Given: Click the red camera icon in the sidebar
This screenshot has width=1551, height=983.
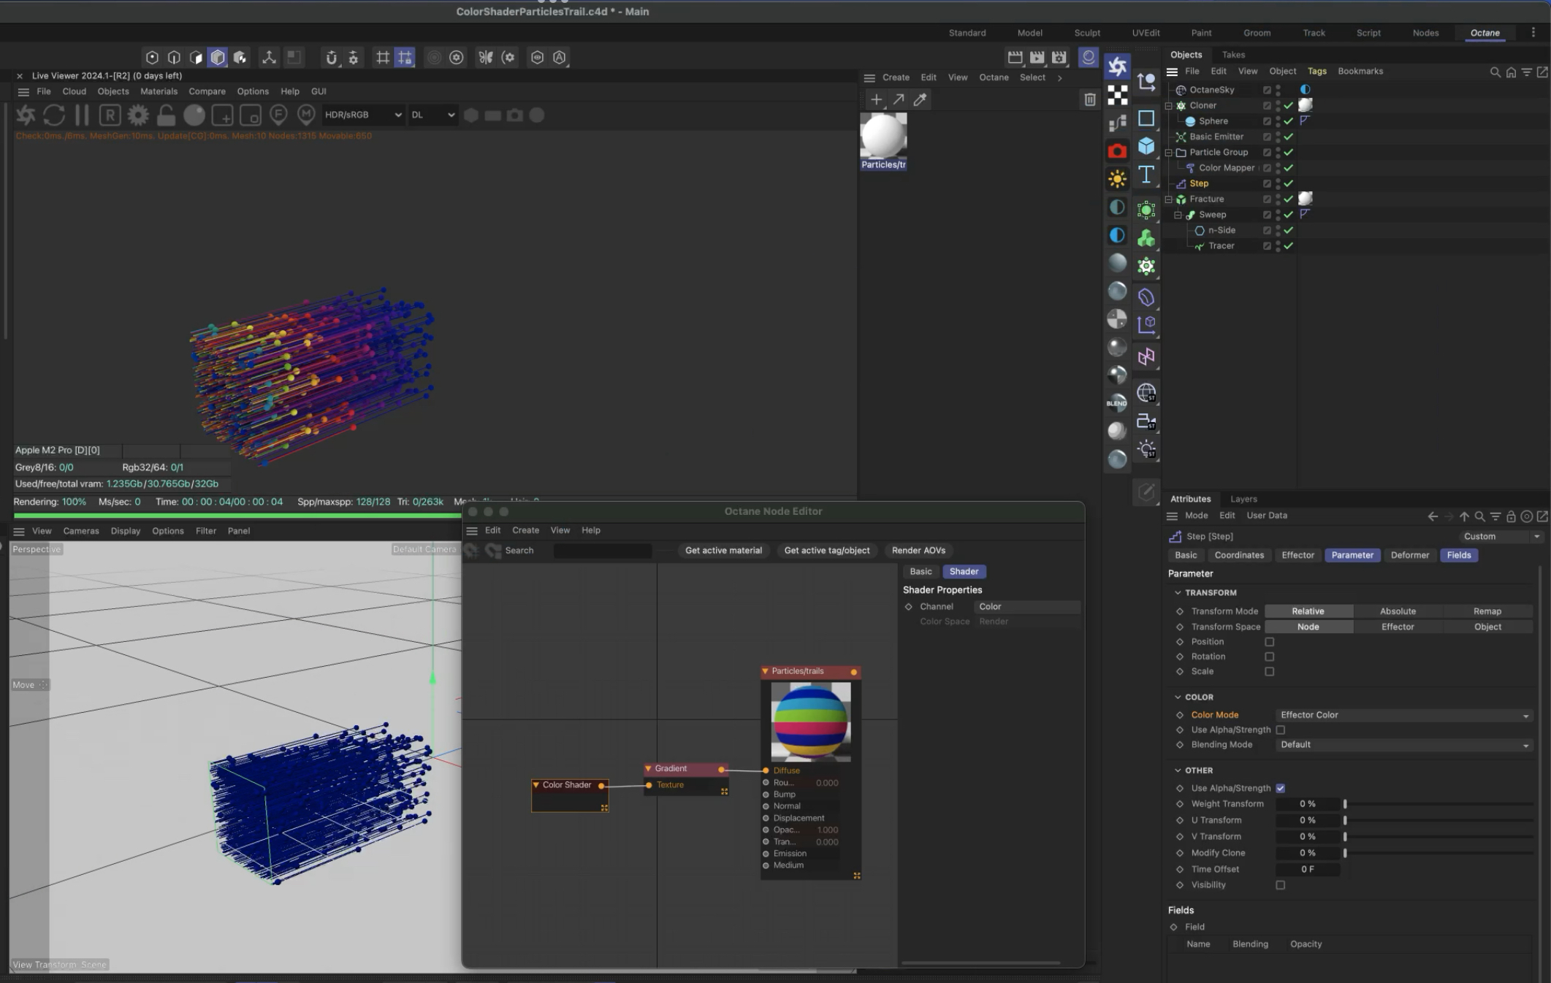Looking at the screenshot, I should (1116, 151).
